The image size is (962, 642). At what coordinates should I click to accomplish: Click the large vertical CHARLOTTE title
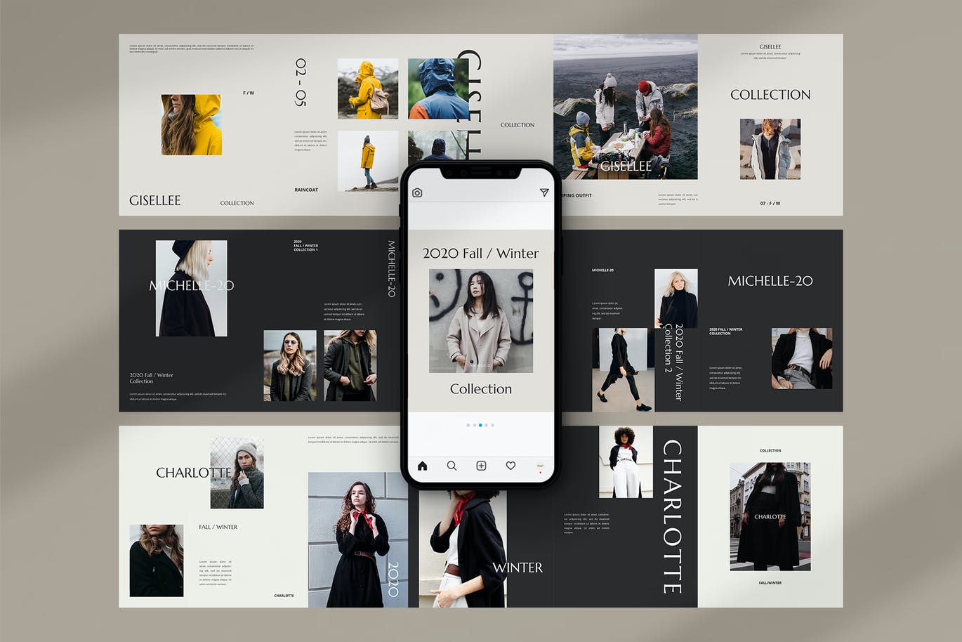(673, 516)
